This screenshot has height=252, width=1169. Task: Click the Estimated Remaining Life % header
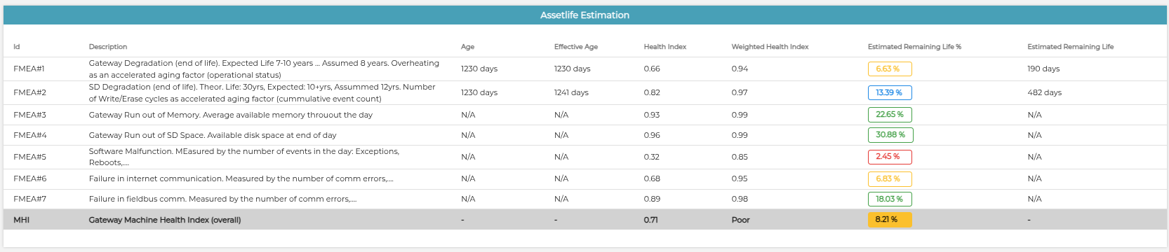tap(914, 47)
